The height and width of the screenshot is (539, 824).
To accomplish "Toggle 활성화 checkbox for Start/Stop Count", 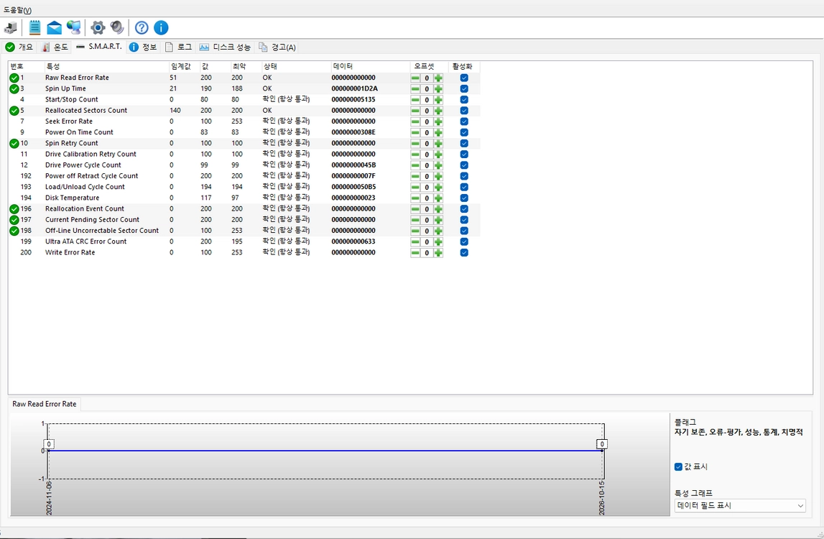I will 464,100.
